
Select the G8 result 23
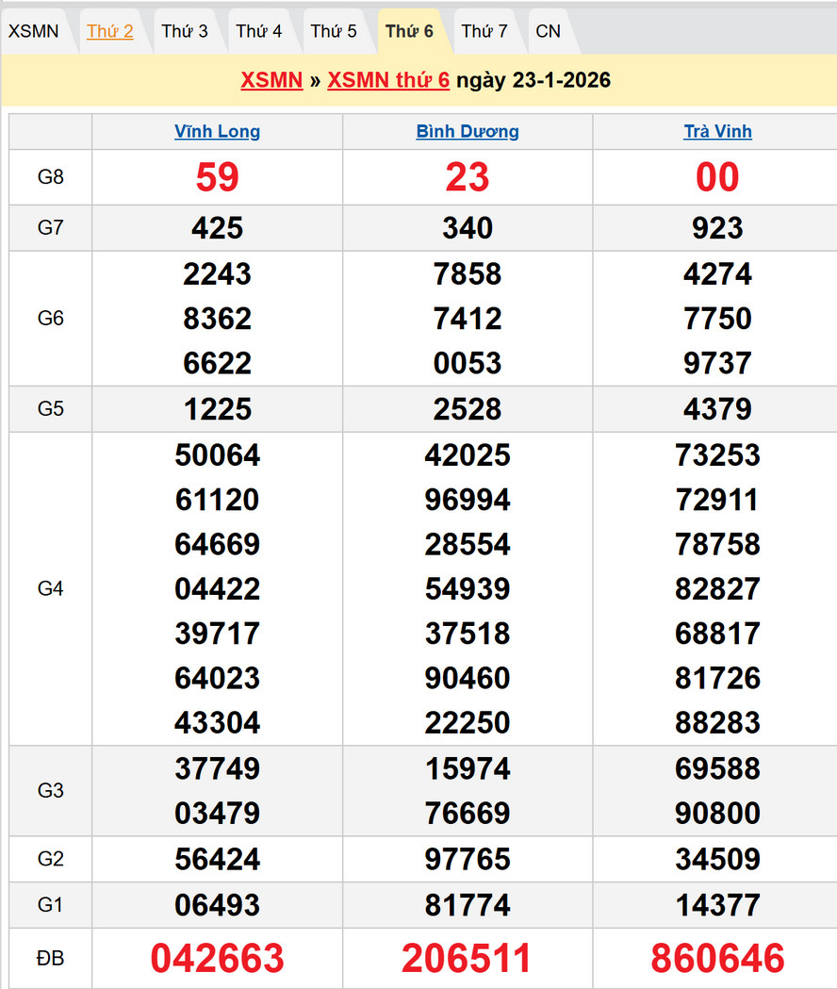(468, 177)
